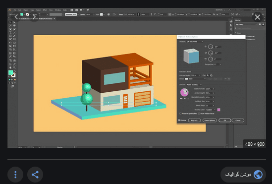Click the pink Shading Color swatch
Screen dimensions: 272x184
coord(219,110)
